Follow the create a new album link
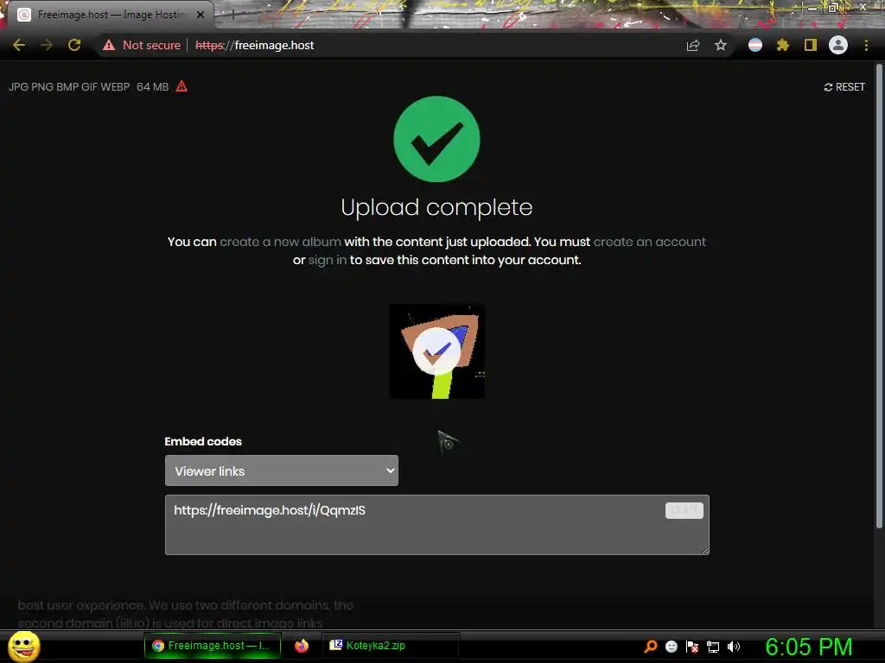 coord(281,242)
